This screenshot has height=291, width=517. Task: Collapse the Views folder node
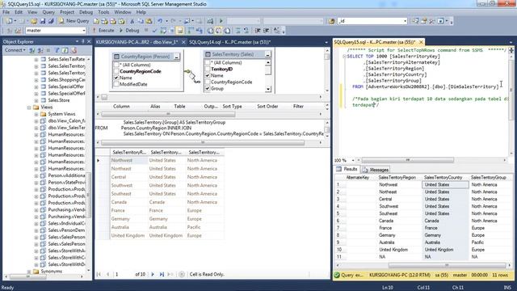pos(29,108)
